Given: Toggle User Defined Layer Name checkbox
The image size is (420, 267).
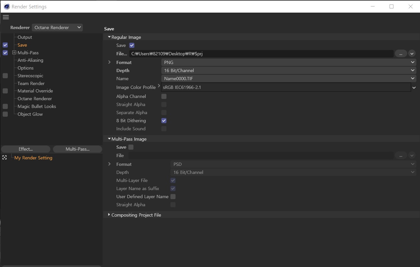Looking at the screenshot, I should click(173, 197).
